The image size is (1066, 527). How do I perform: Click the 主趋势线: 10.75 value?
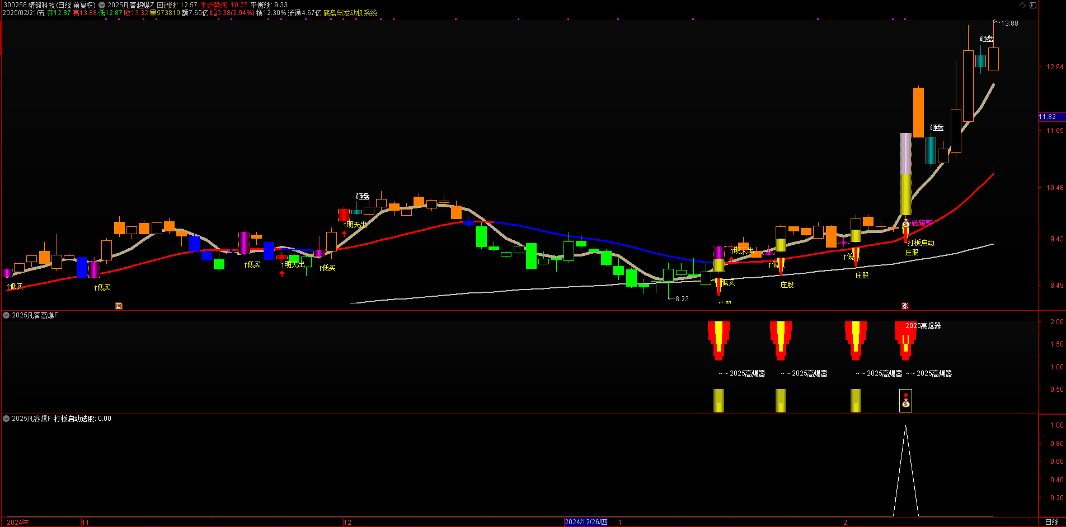click(224, 5)
